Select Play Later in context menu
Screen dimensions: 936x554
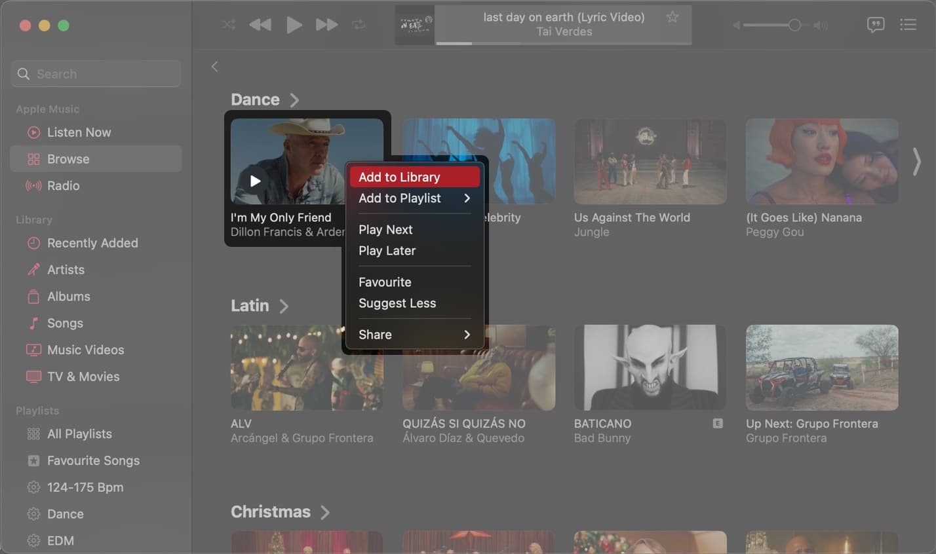(414, 251)
